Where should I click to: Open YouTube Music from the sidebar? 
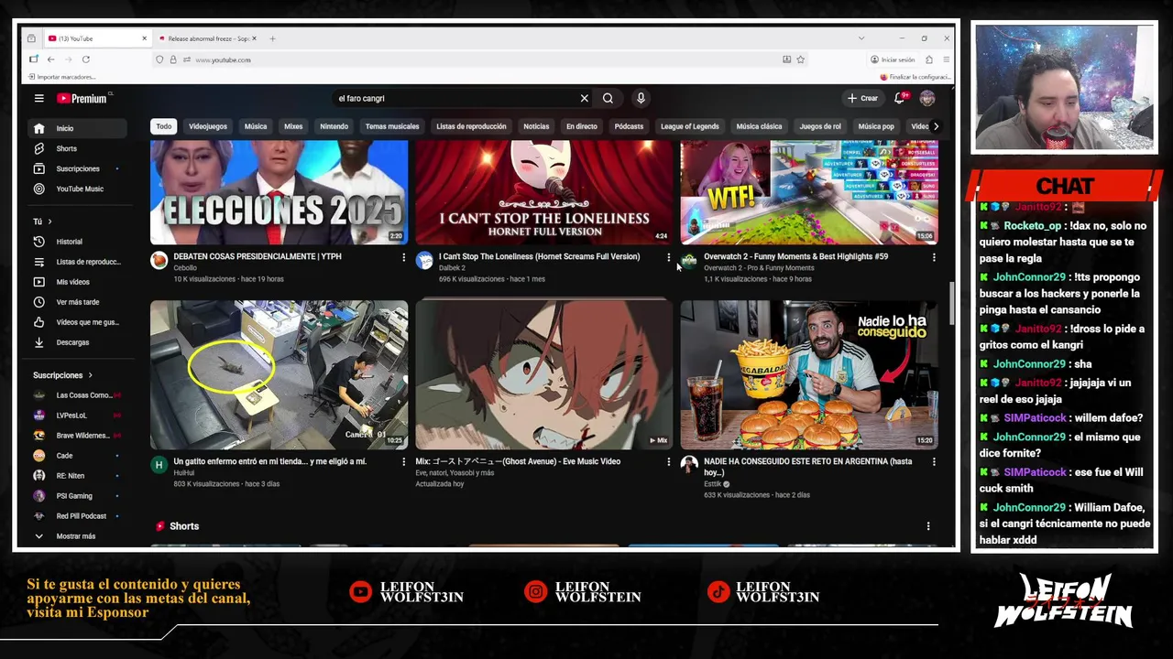pyautogui.click(x=76, y=189)
